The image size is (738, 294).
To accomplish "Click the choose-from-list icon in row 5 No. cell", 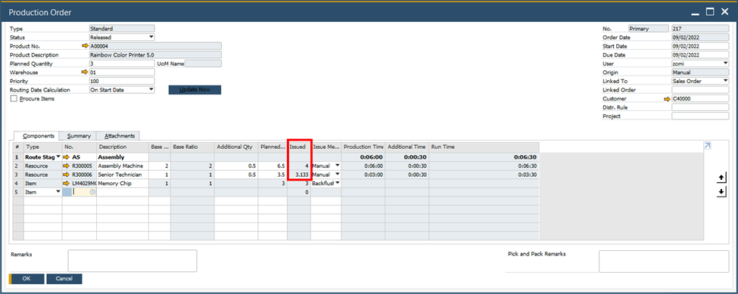I will 92,192.
